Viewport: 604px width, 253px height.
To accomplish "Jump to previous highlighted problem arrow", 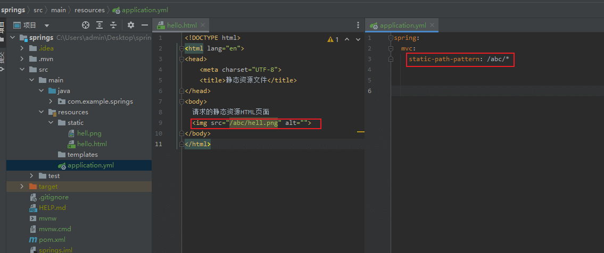I will 347,39.
